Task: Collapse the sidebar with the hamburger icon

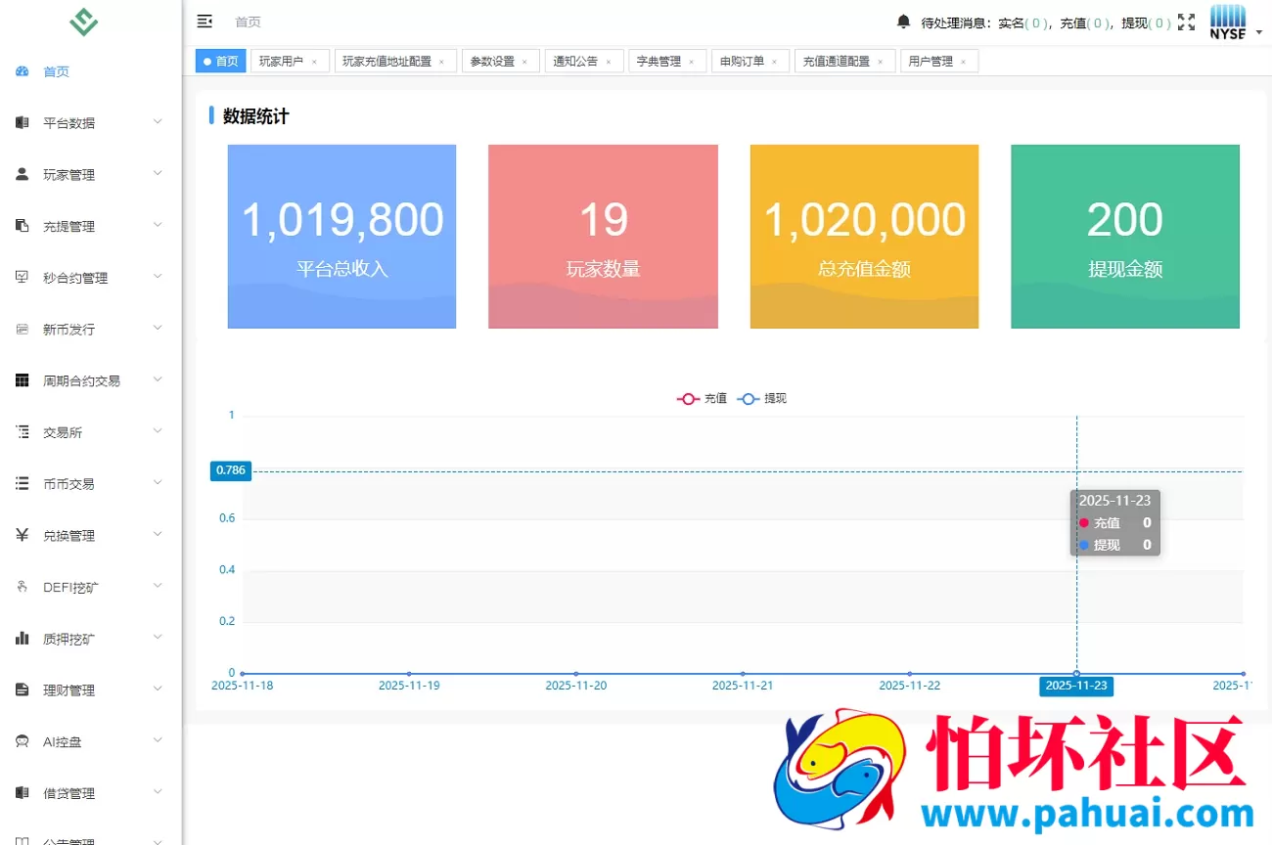Action: click(x=204, y=22)
